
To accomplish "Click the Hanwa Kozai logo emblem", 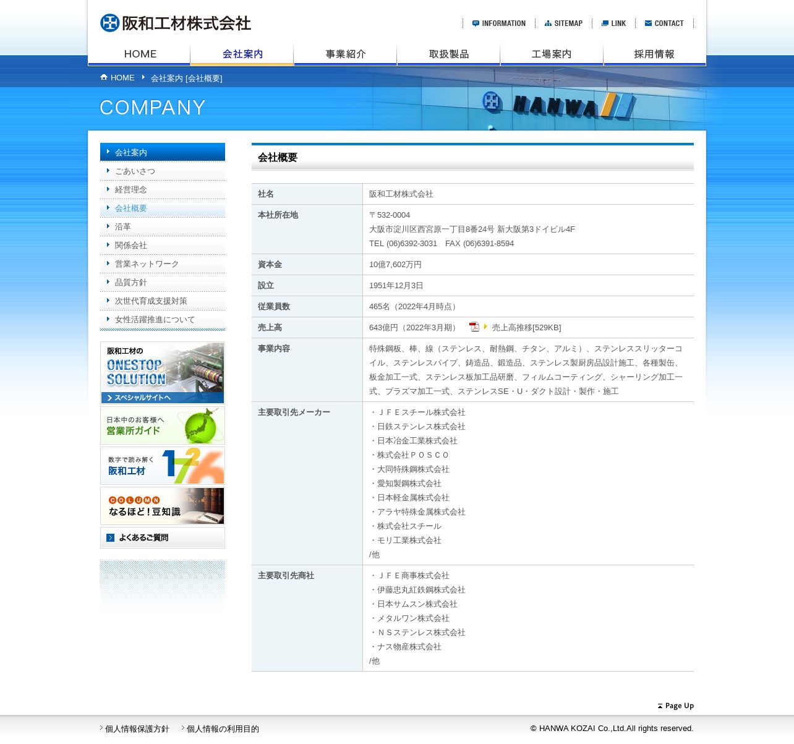I will pyautogui.click(x=109, y=23).
